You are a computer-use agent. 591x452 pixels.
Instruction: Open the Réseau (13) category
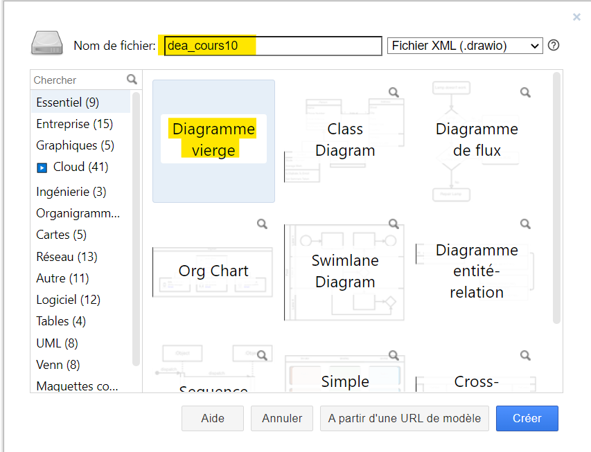point(67,257)
